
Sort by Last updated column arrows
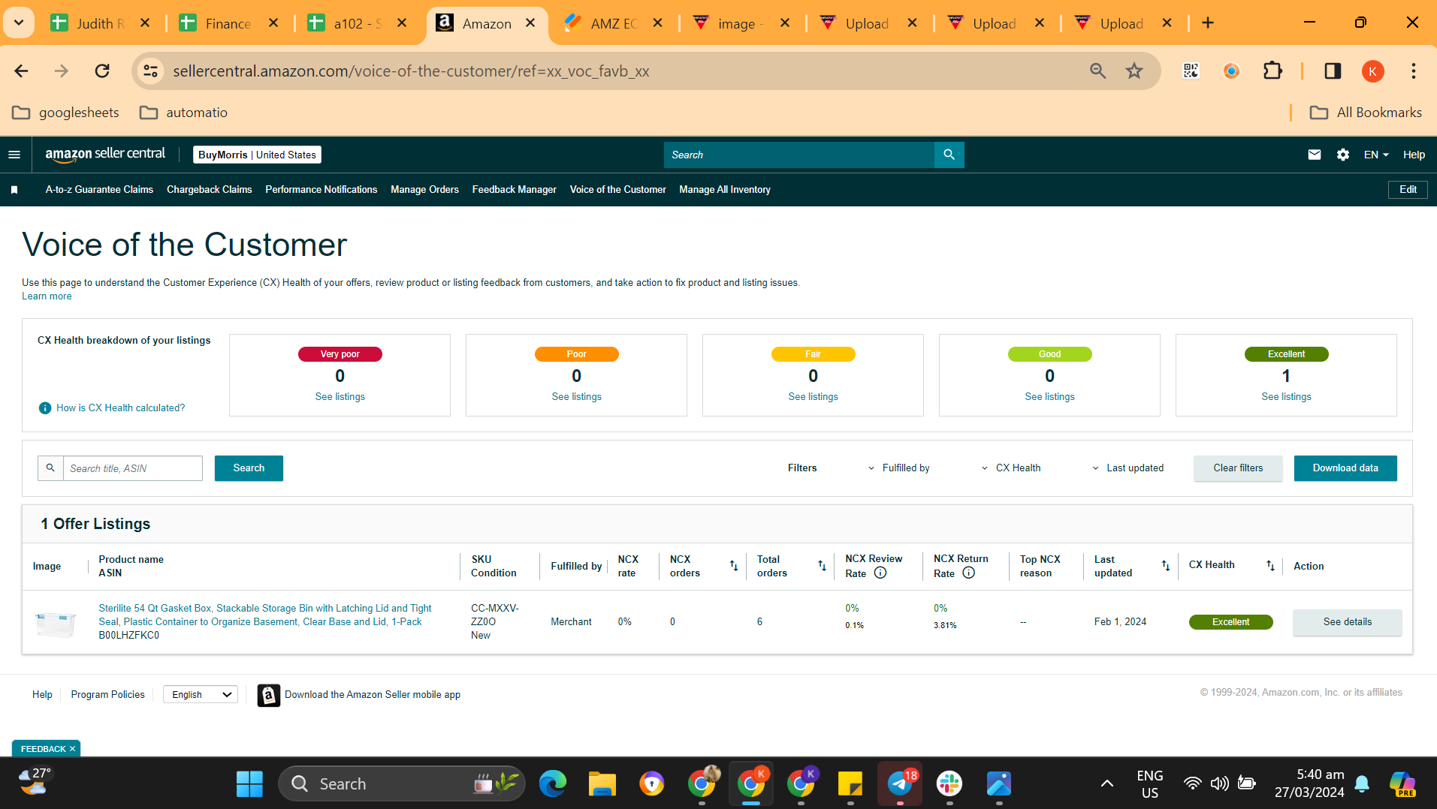[x=1166, y=566]
